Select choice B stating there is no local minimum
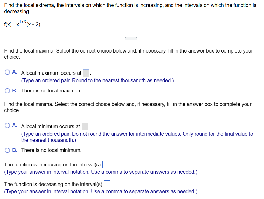264x199 pixels. [7, 150]
